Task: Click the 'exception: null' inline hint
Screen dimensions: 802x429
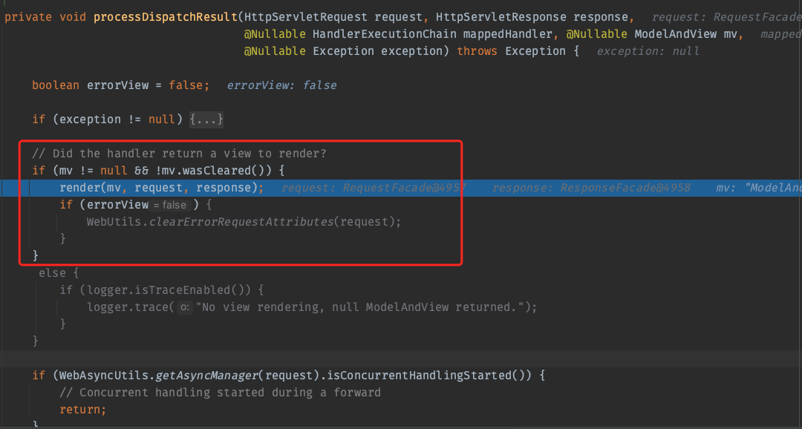Action: [648, 51]
